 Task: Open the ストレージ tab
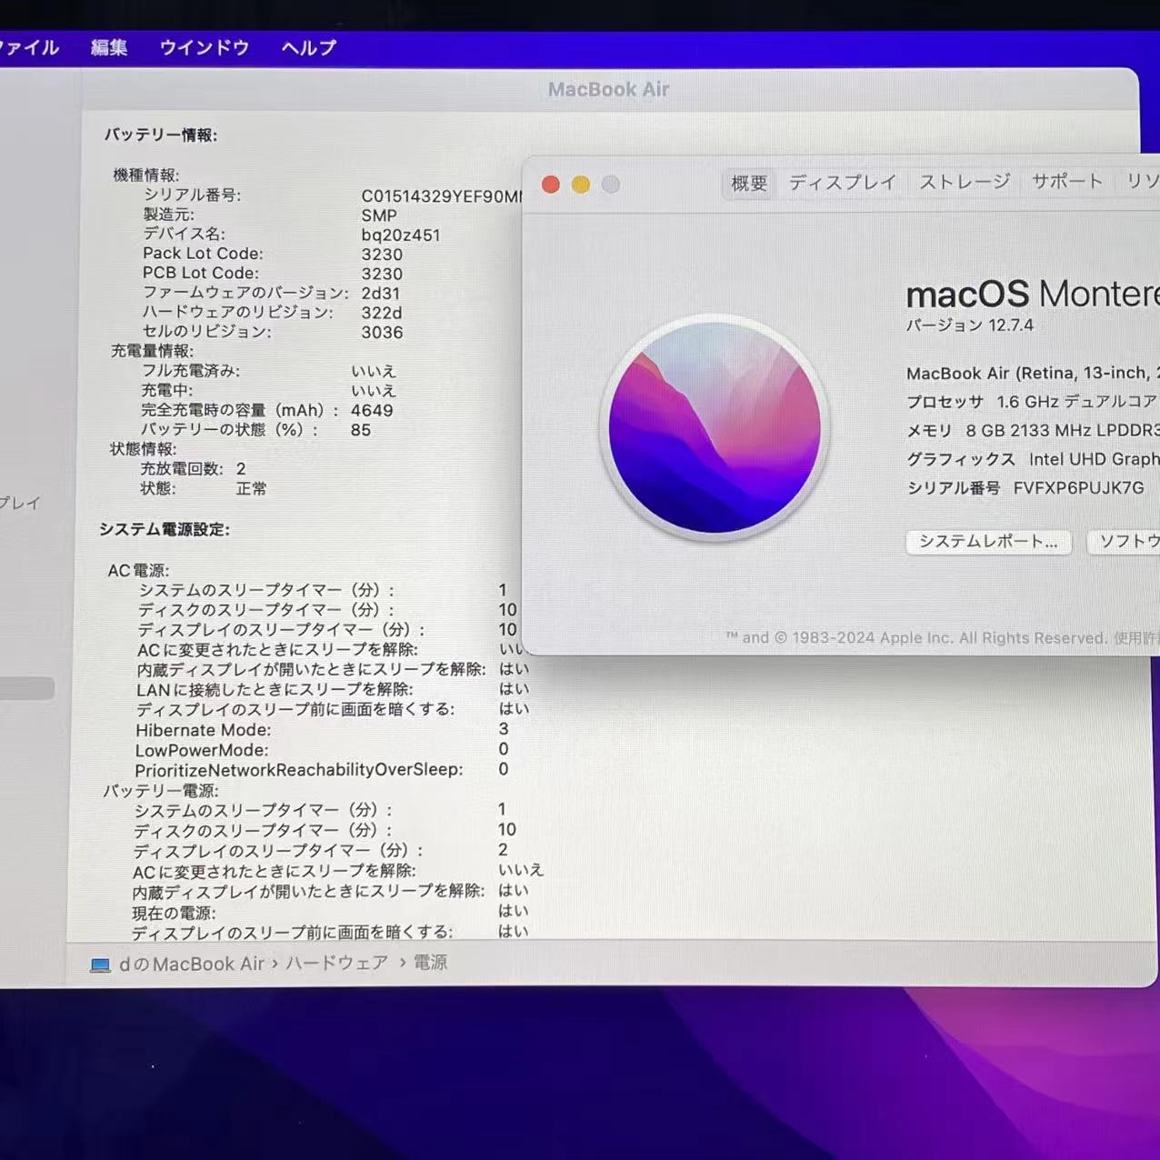click(964, 181)
